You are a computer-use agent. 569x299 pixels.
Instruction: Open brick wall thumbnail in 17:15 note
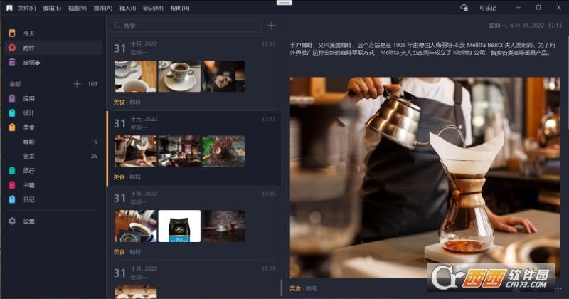[x=223, y=226]
